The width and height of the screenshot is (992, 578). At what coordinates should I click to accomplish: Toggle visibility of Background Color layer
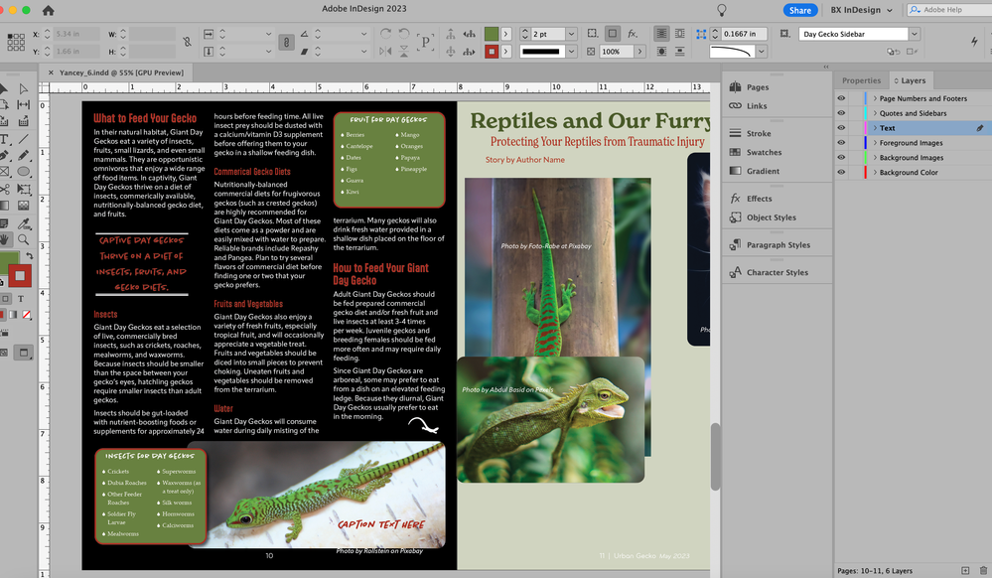pyautogui.click(x=841, y=173)
